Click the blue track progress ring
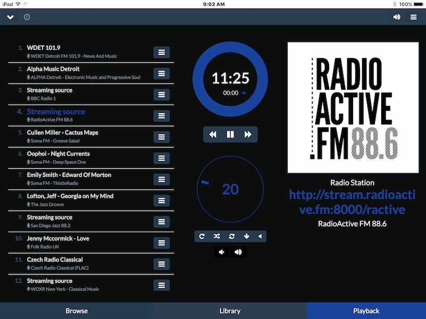 [230, 47]
